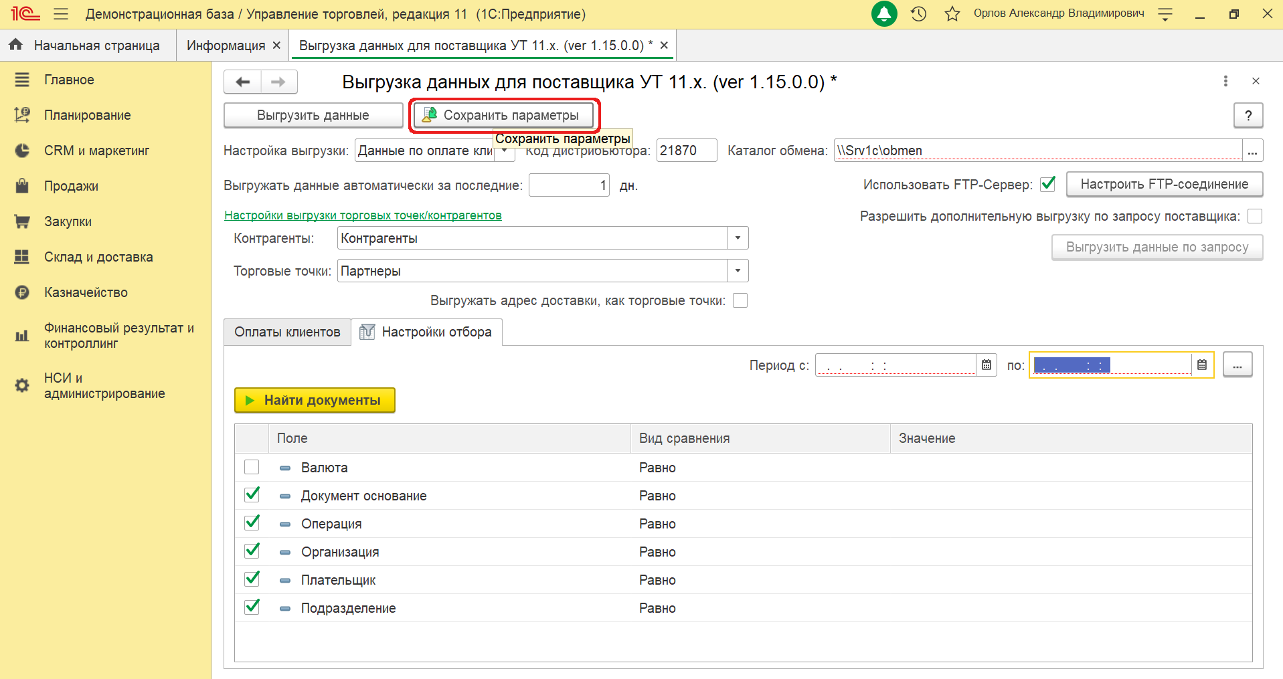Open calendar for по date field

[x=1202, y=365]
